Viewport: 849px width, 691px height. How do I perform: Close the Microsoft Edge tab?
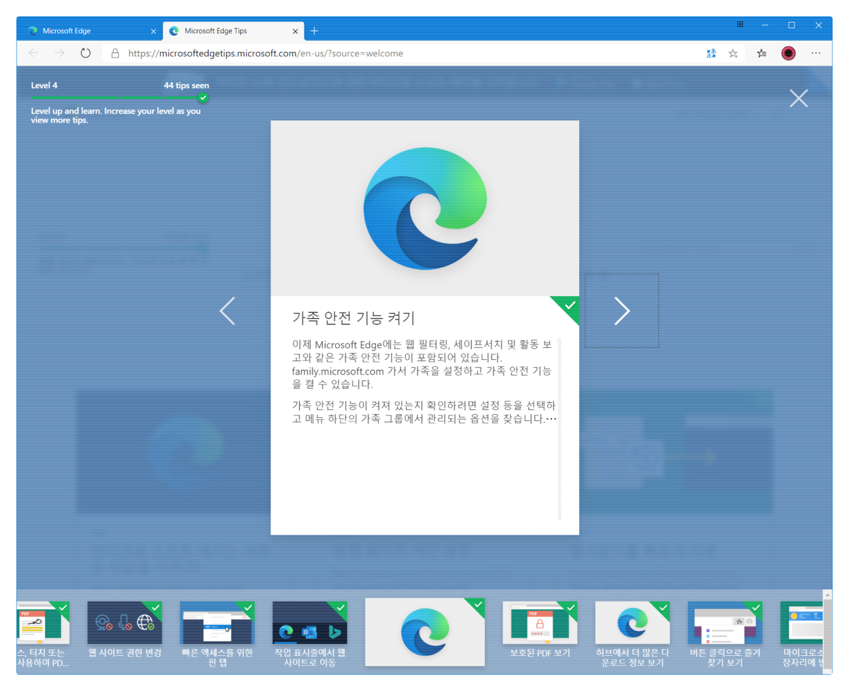(153, 31)
